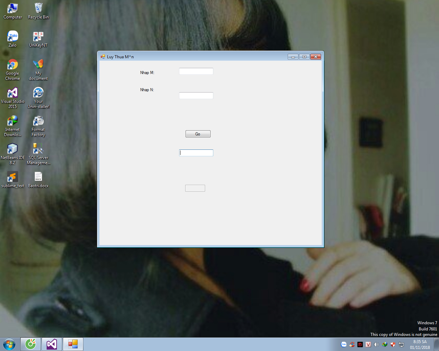The width and height of the screenshot is (439, 351).
Task: Open Google Chrome desktop shortcut
Action: pos(13,65)
